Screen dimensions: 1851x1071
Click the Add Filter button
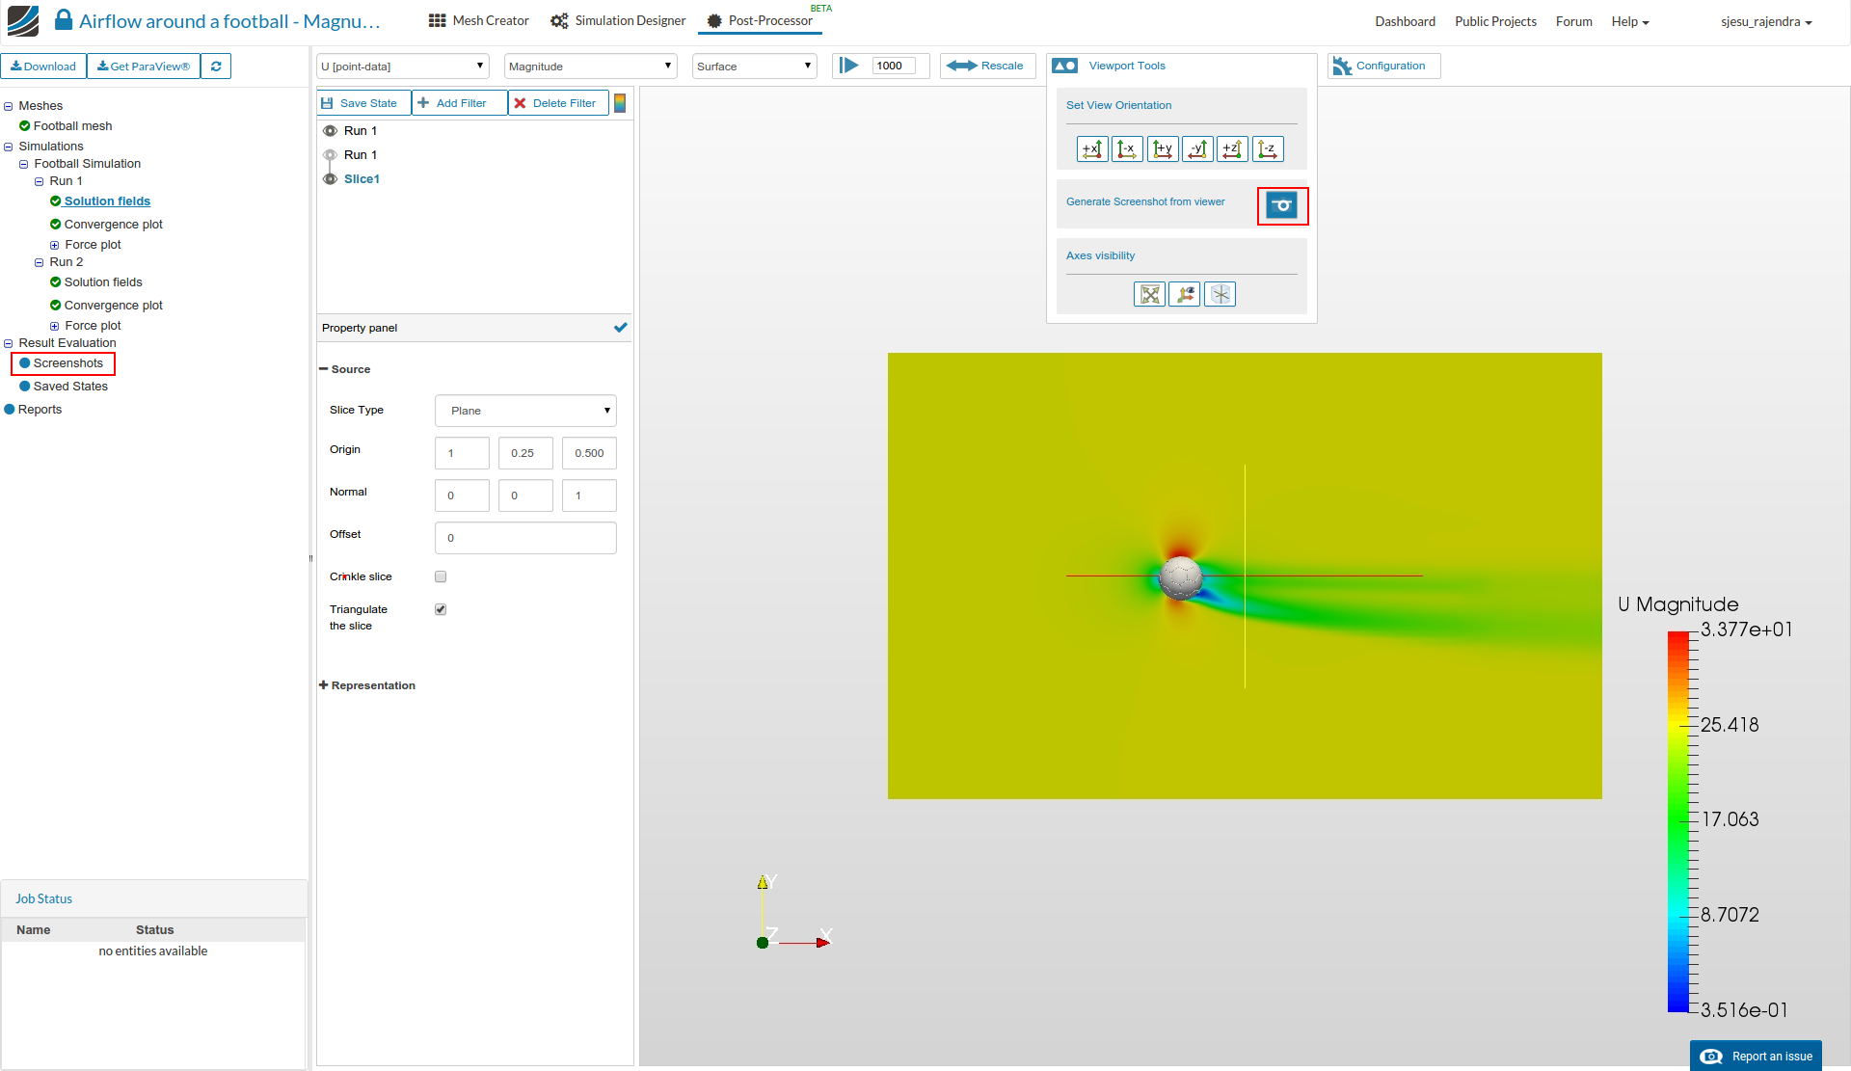[460, 103]
